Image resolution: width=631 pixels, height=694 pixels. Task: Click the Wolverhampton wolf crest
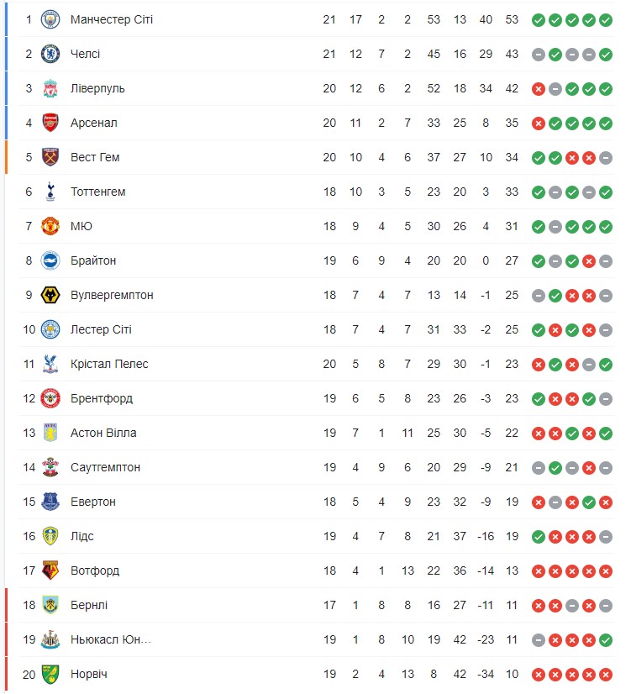tap(50, 295)
